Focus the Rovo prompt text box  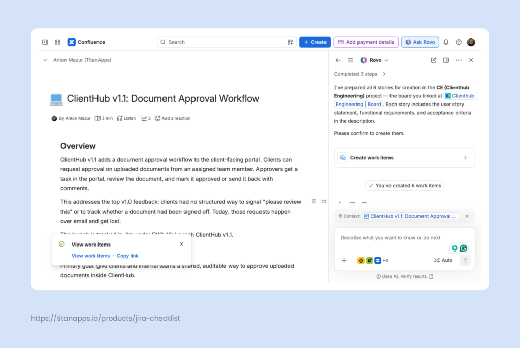(391, 238)
